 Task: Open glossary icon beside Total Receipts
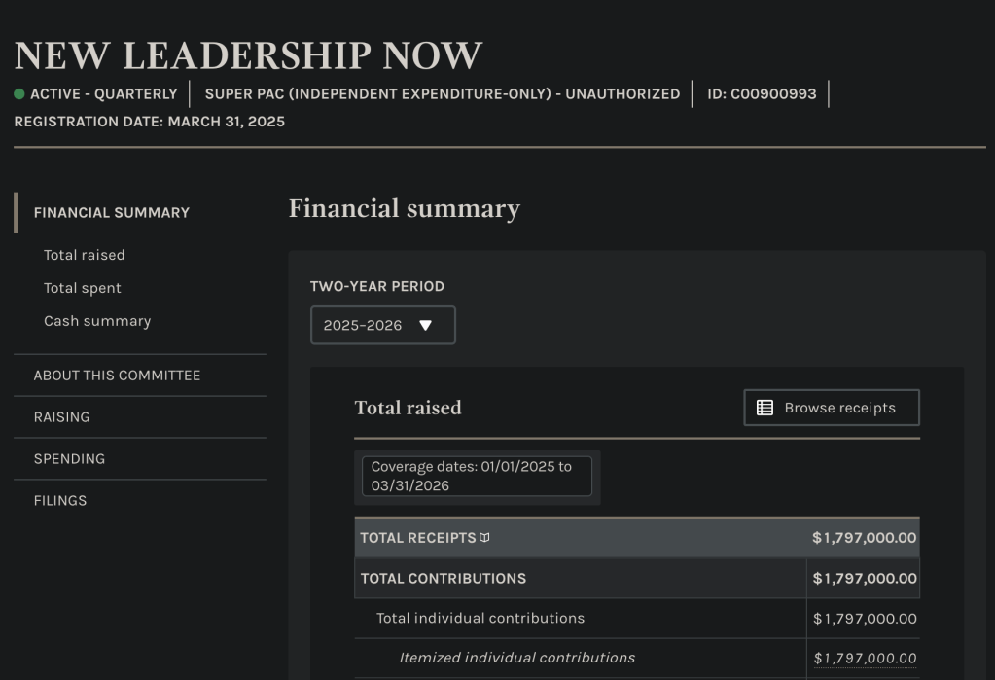point(485,538)
